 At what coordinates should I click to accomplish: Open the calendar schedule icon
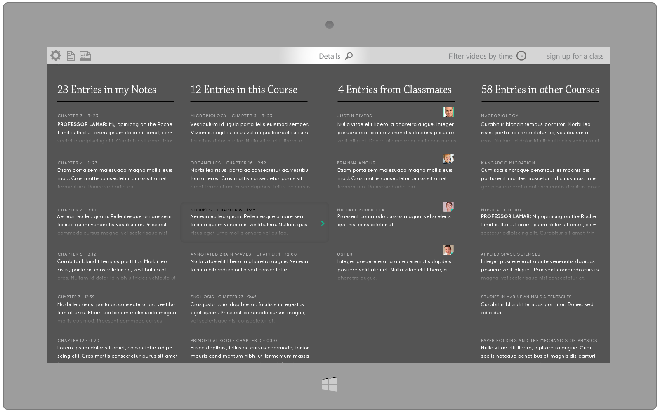pos(85,56)
